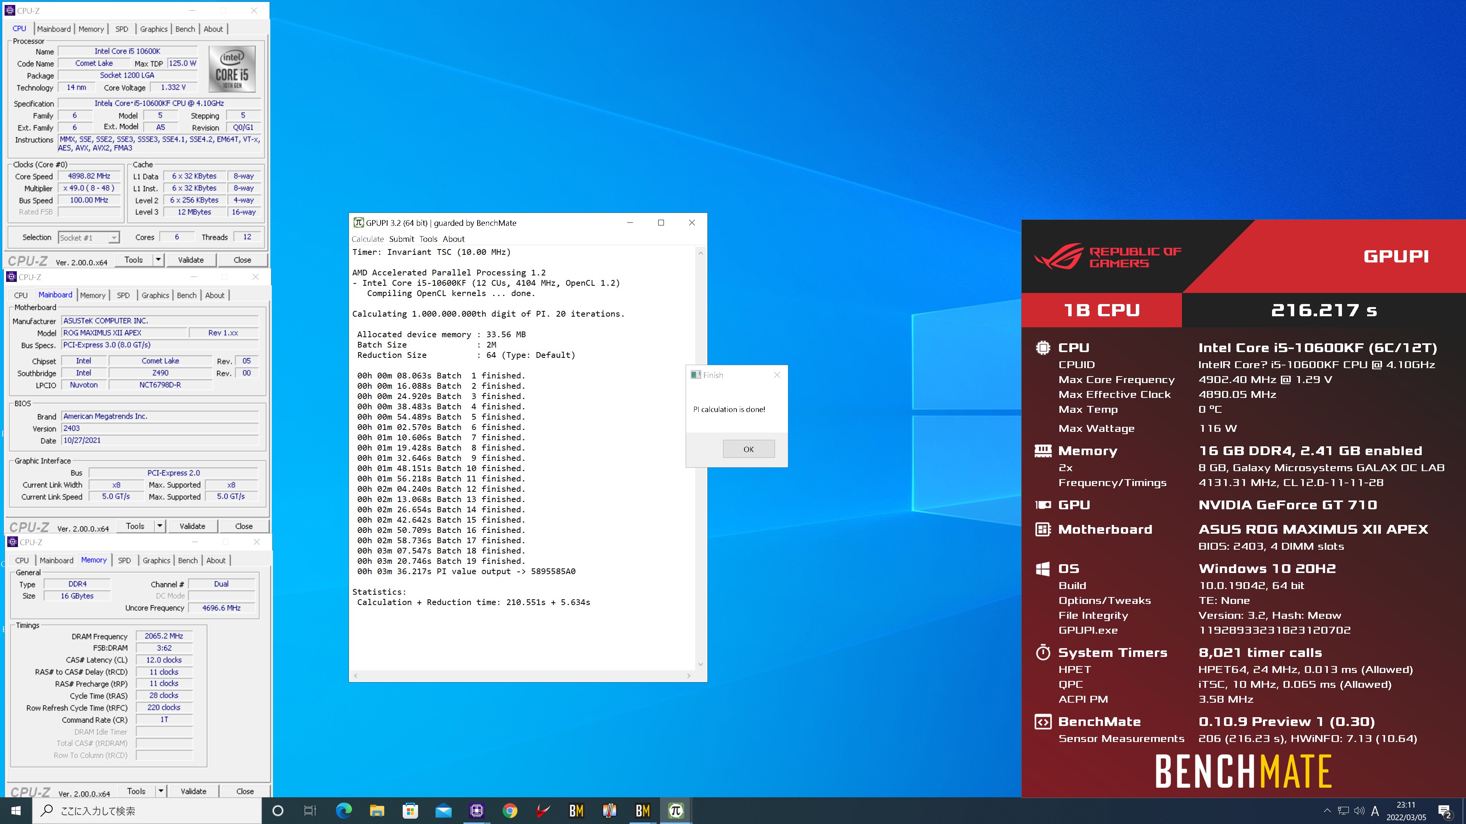This screenshot has height=824, width=1466.
Task: Select the GPUPI pi icon in taskbar
Action: tap(675, 810)
